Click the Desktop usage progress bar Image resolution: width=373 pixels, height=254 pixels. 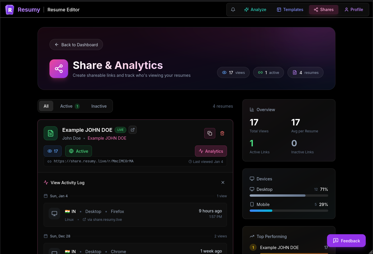289,196
